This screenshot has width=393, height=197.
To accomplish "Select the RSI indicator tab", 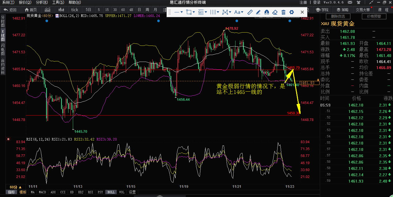I will [90, 192].
